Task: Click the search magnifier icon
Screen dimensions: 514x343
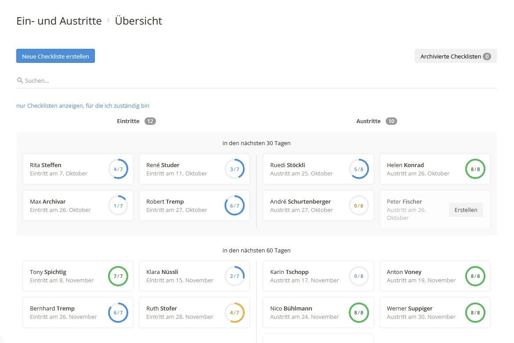Action: [20, 80]
